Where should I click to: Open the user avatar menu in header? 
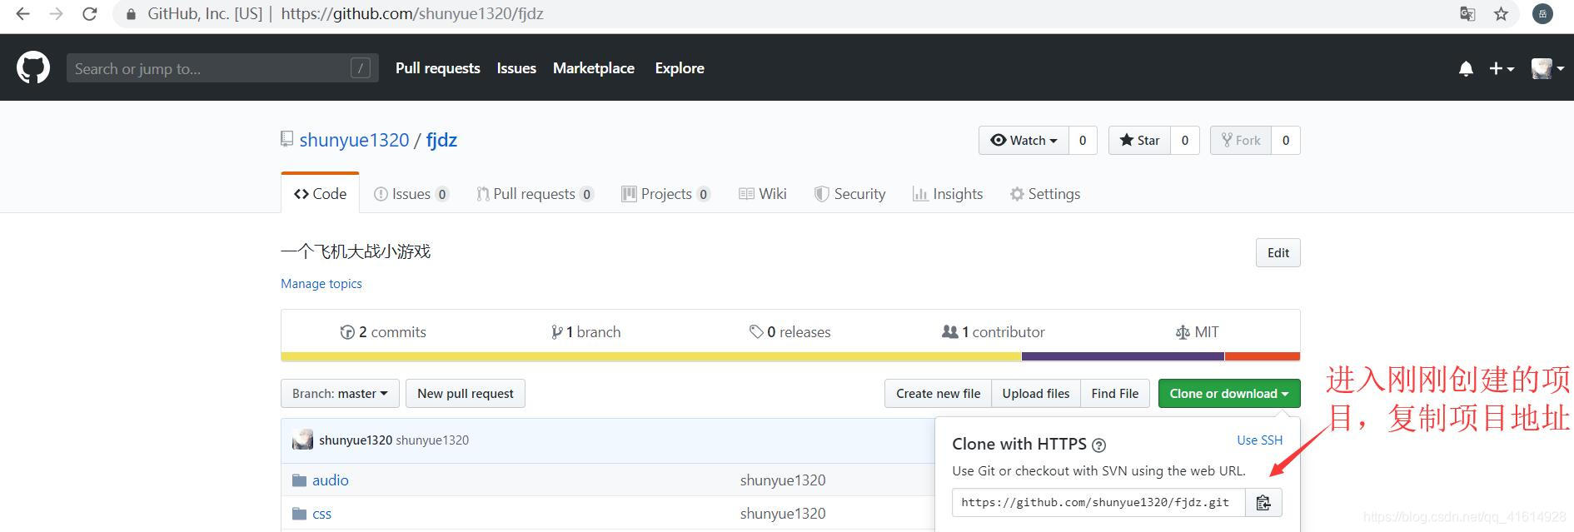point(1547,68)
